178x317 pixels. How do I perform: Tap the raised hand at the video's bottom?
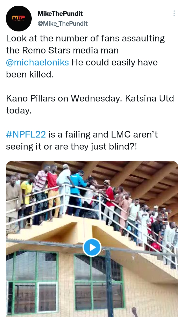pyautogui.click(x=134, y=312)
